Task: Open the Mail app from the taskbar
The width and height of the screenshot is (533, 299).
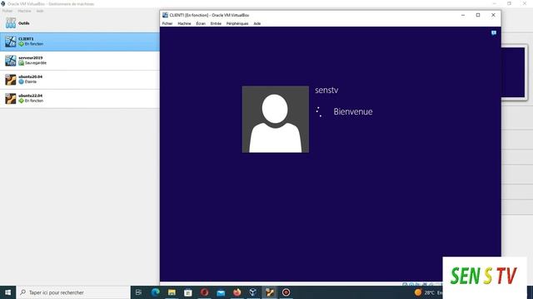Action: pyautogui.click(x=221, y=292)
